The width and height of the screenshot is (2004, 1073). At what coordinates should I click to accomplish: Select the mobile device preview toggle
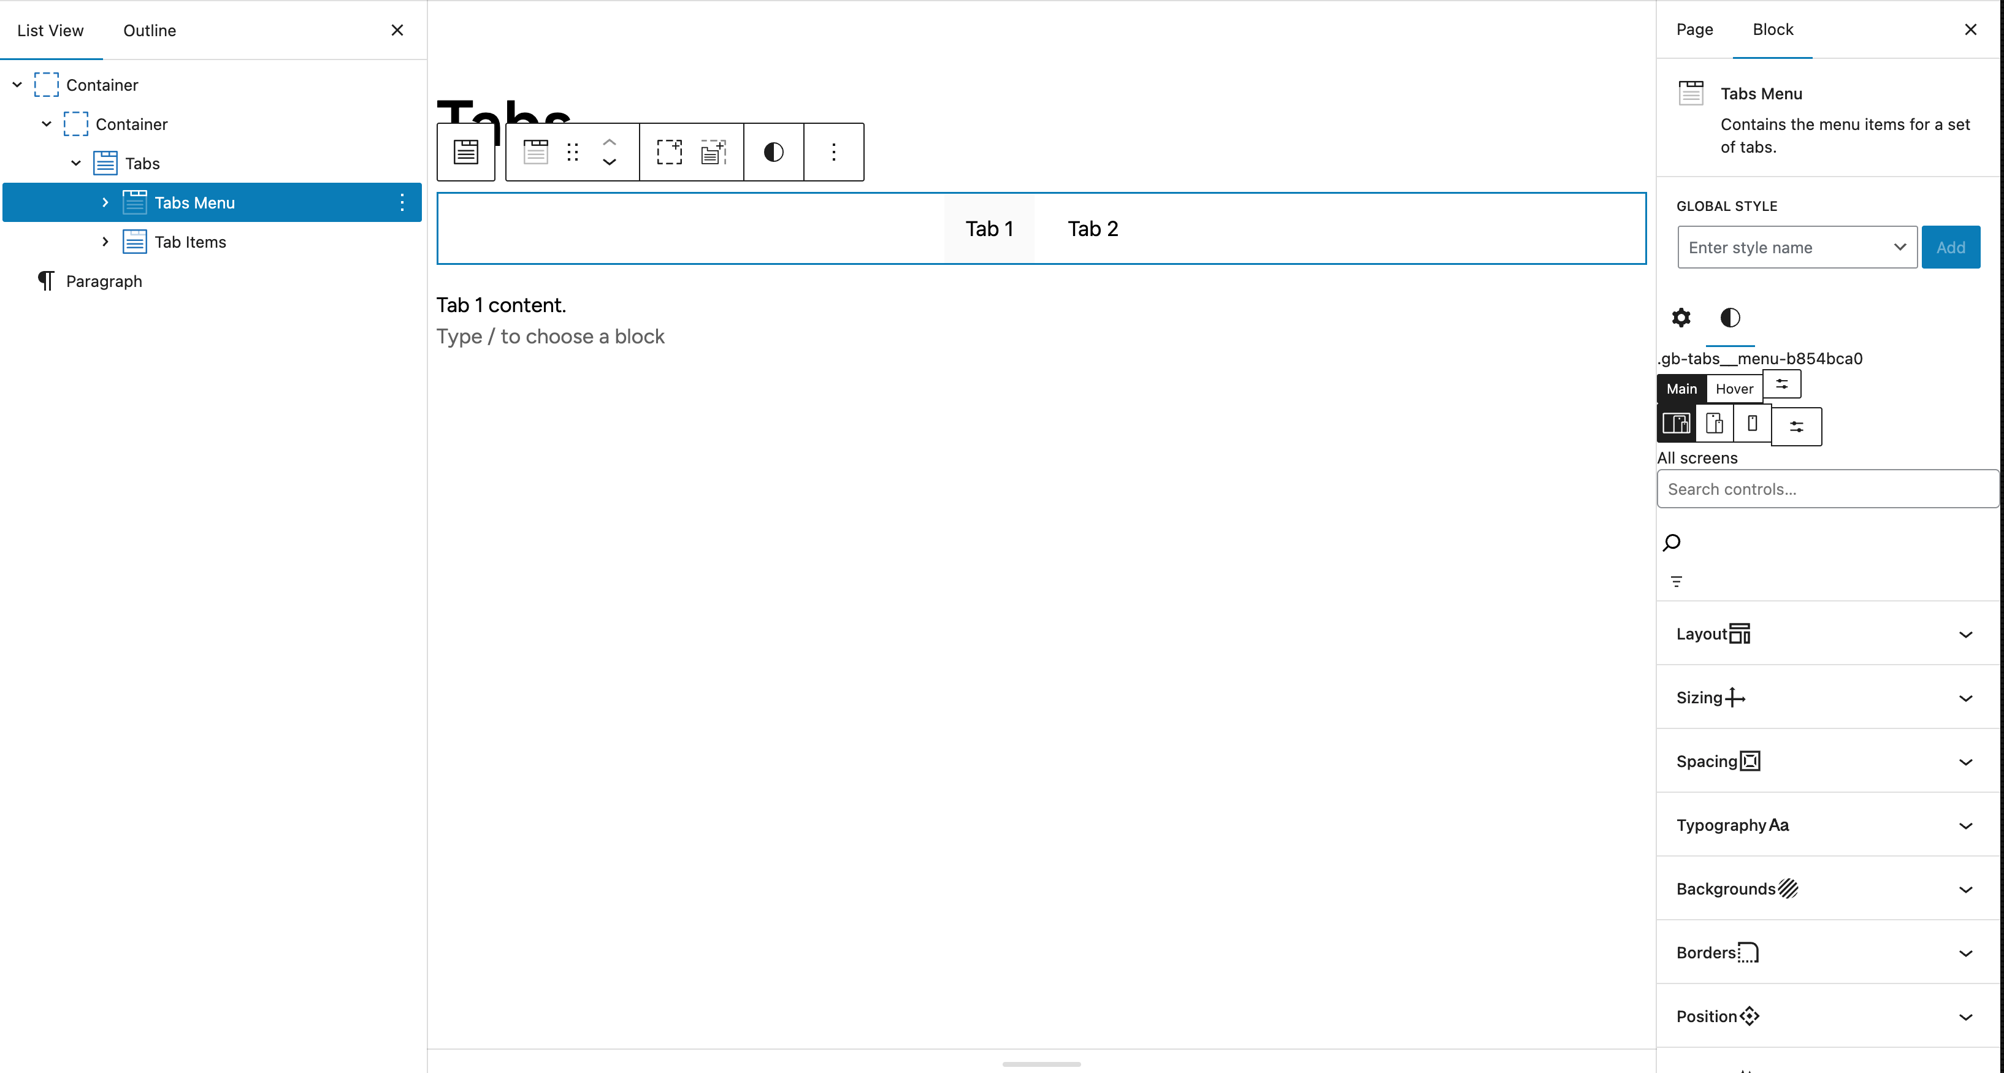click(1752, 423)
